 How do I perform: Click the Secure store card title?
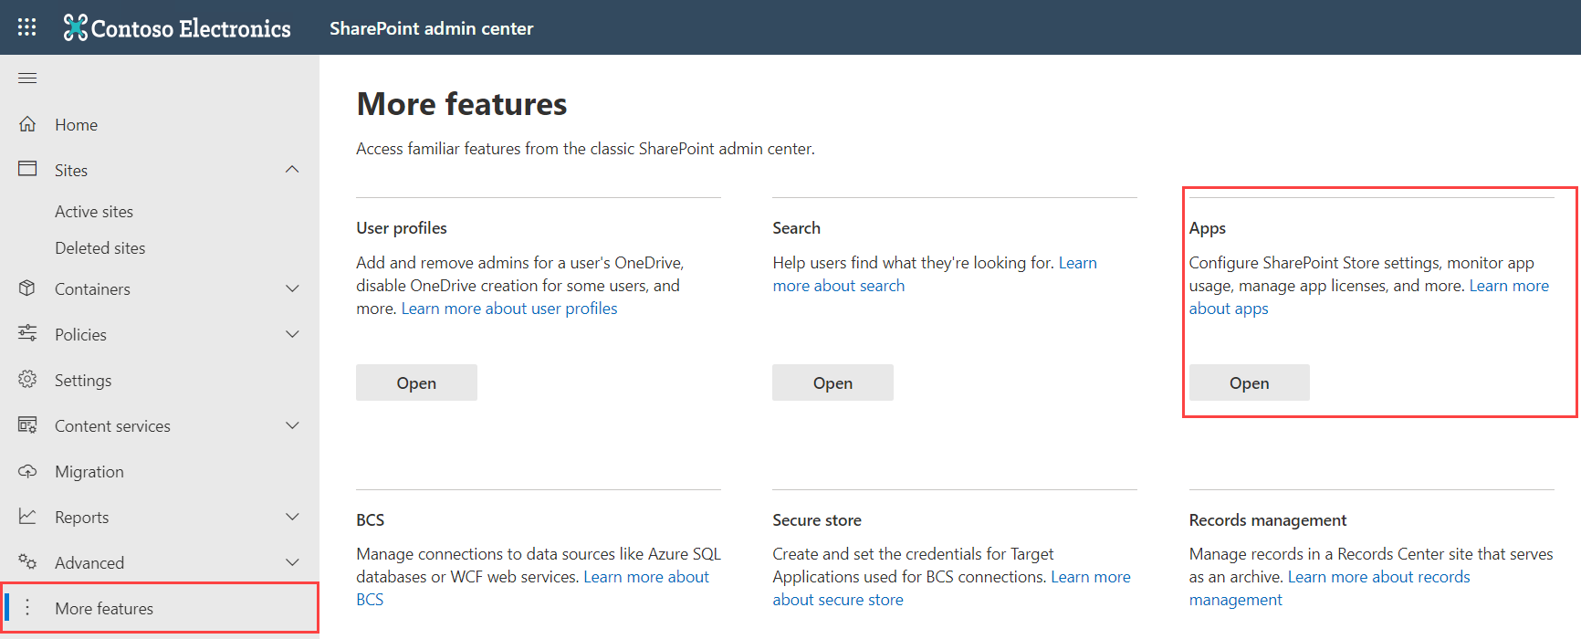(817, 520)
